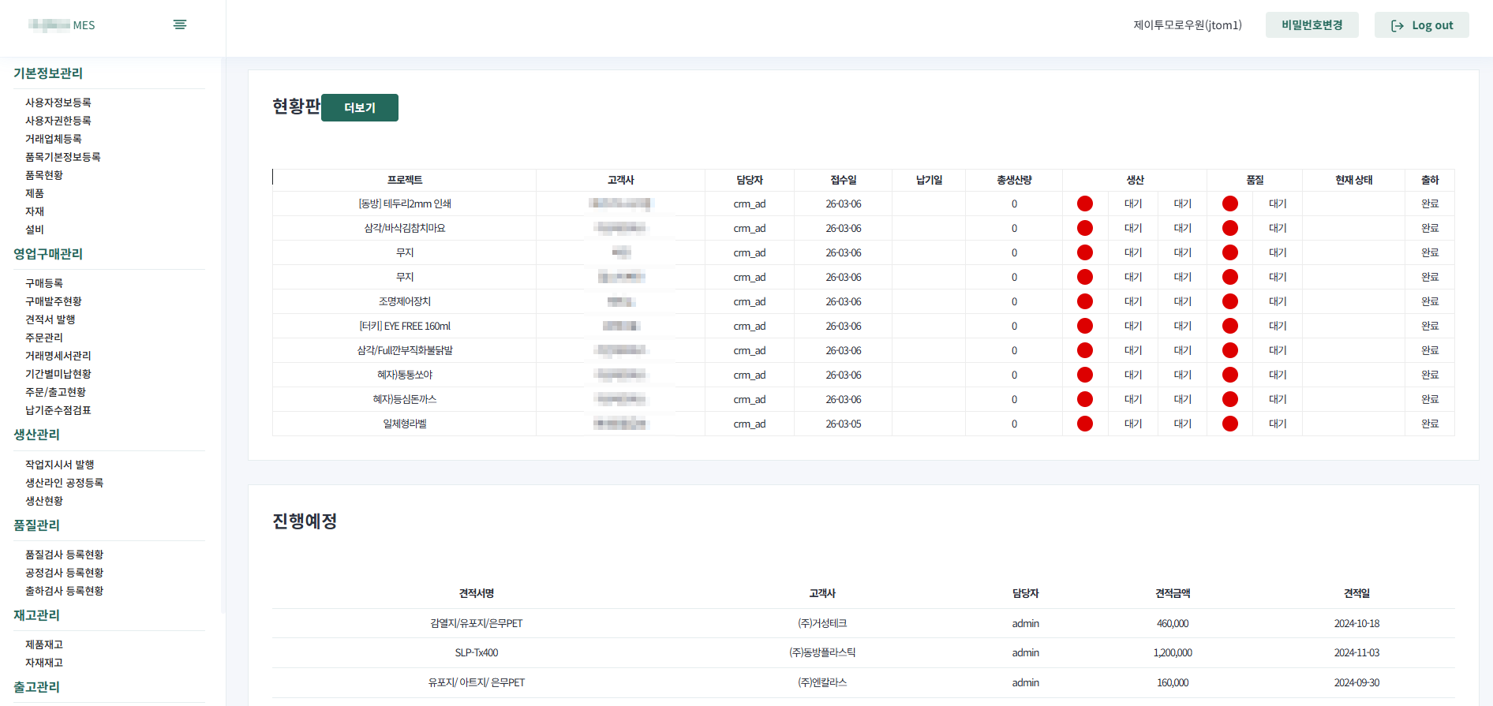
Task: Open 품질검사 등록현황 menu item
Action: click(x=65, y=555)
